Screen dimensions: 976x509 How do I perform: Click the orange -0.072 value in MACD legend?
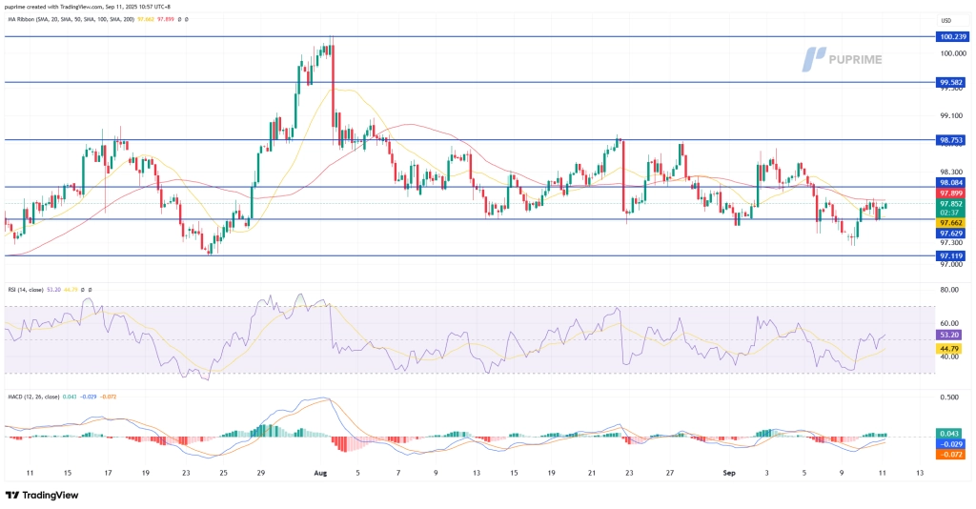[x=109, y=397]
